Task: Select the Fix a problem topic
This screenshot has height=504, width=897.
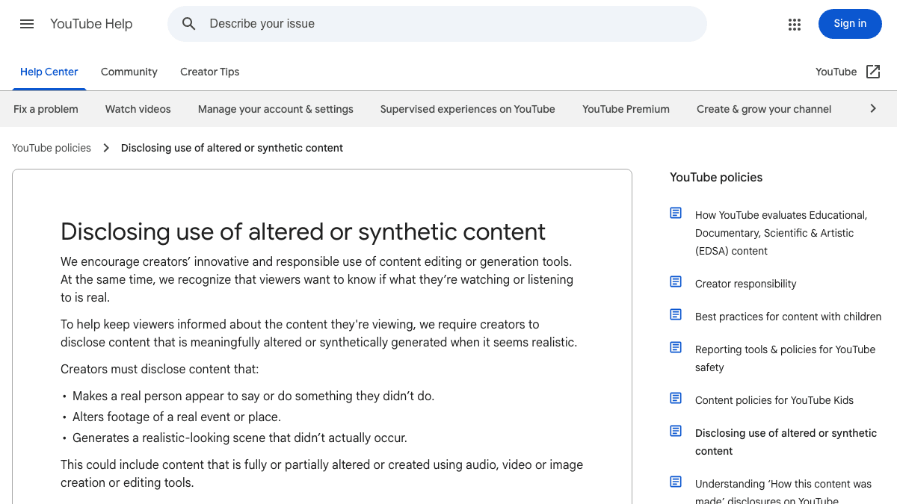Action: pyautogui.click(x=46, y=109)
